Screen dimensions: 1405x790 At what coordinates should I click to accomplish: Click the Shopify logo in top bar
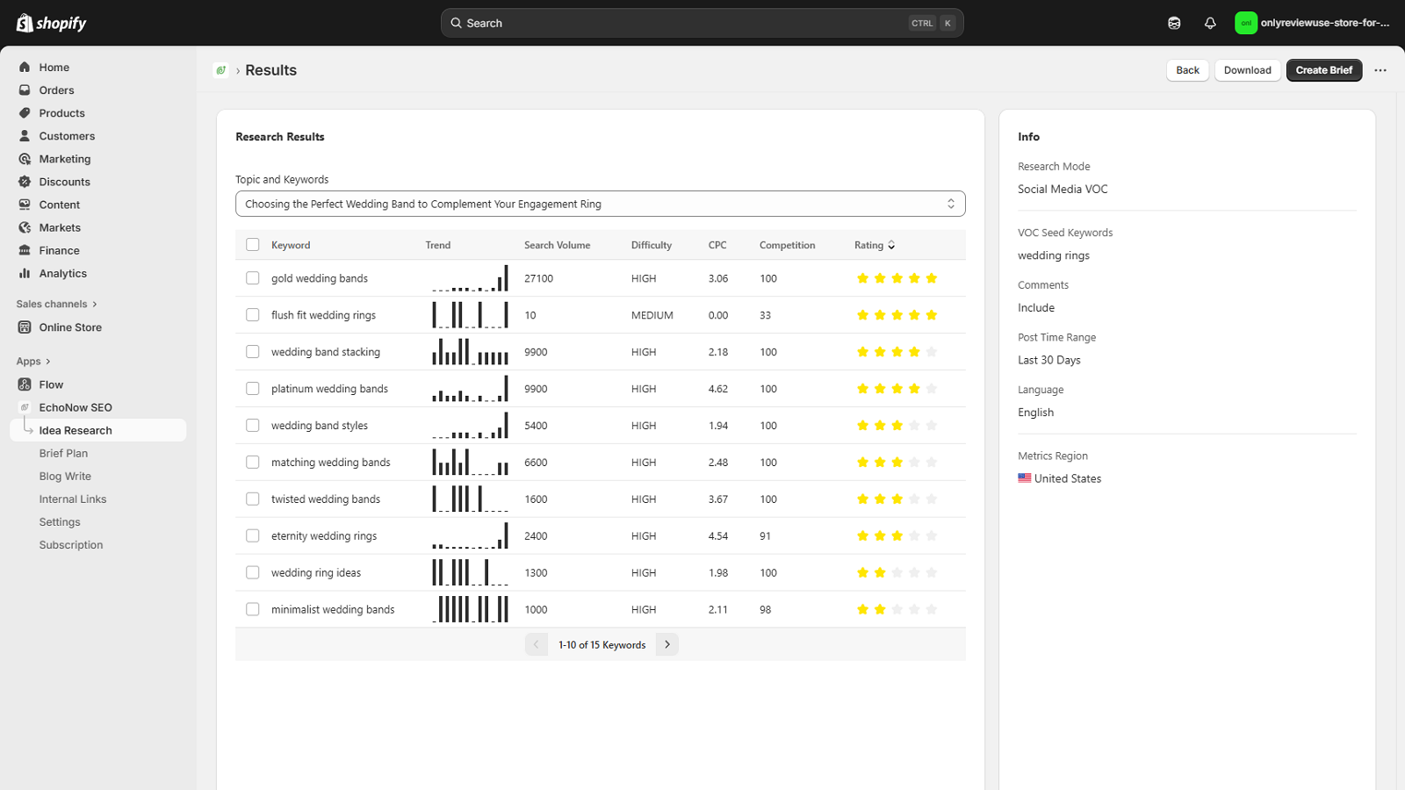(51, 23)
